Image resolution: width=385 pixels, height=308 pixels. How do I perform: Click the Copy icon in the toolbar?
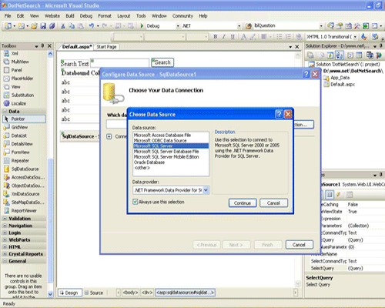tap(72, 26)
